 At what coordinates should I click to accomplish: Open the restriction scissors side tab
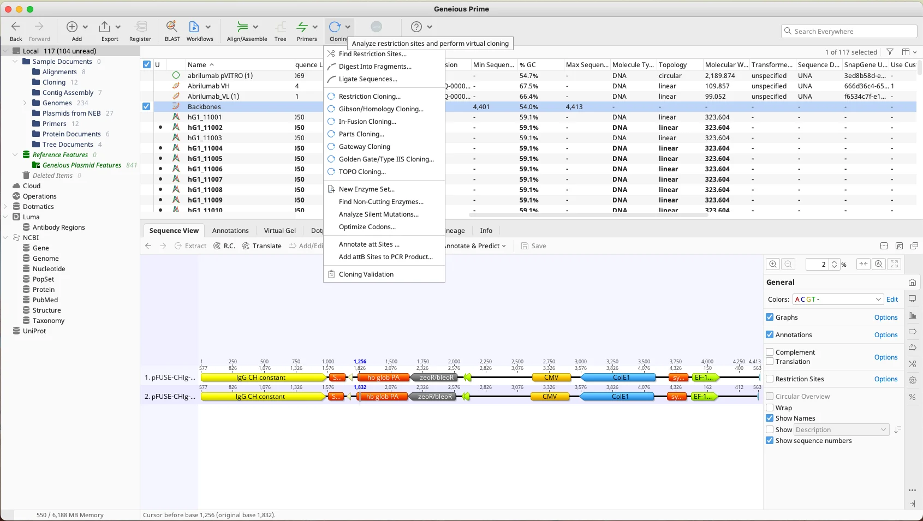tap(912, 364)
